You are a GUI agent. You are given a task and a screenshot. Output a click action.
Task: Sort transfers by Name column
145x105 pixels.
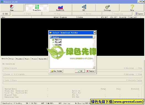click(16, 17)
